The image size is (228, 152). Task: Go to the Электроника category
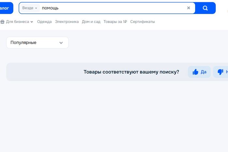[x=67, y=22]
